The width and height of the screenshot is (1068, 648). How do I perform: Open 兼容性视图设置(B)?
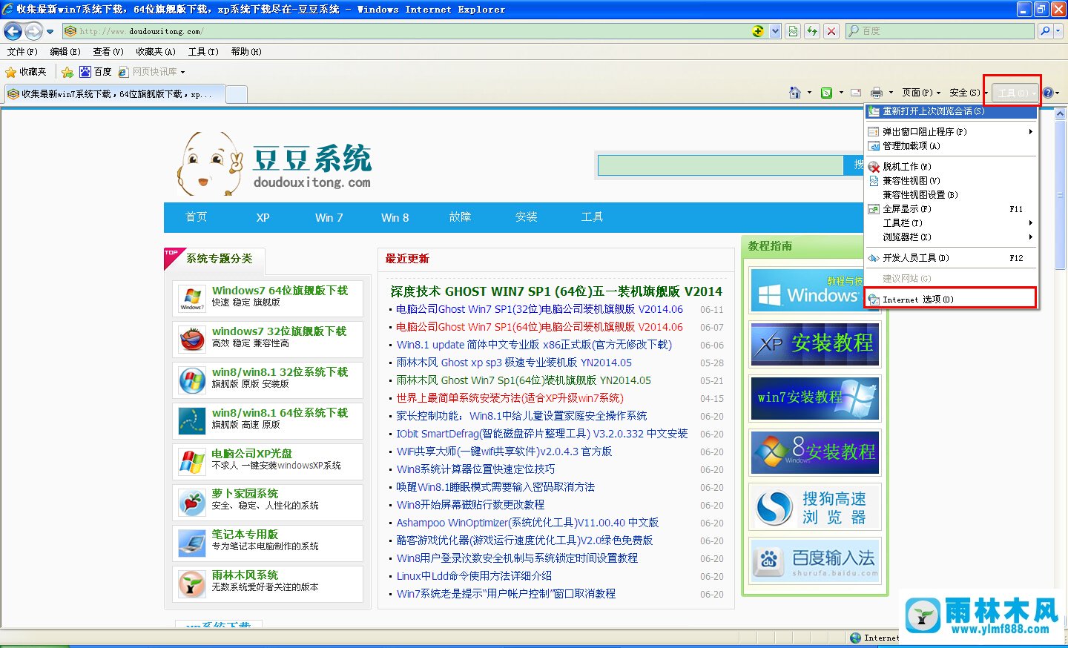tap(952, 195)
